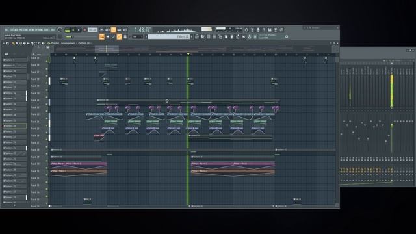416x234 pixels.
Task: Select the Slice tool in playlist
Action: coord(32,44)
